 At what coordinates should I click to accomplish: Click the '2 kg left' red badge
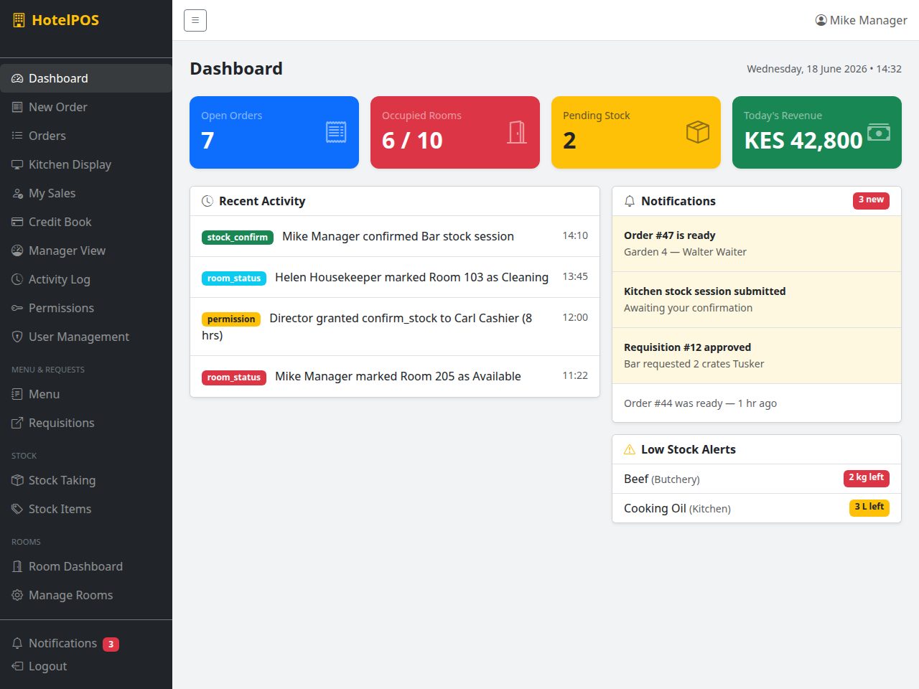[867, 478]
